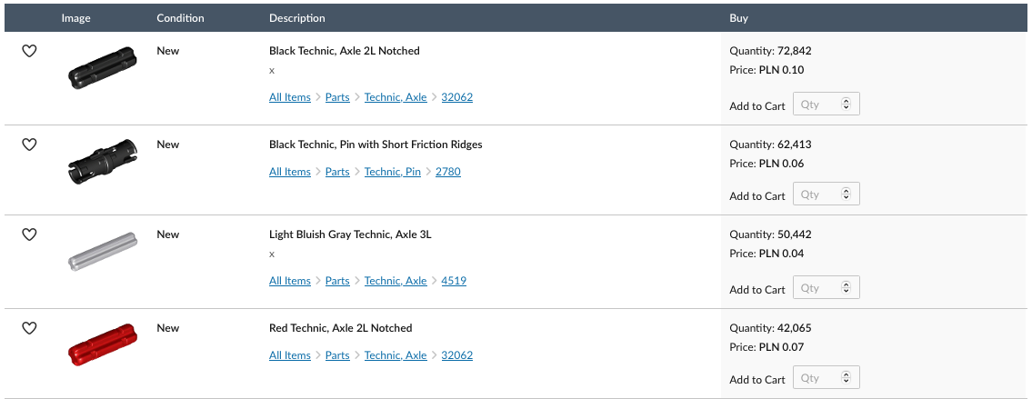This screenshot has height=399, width=1032.
Task: Toggle heart for Light Bluish Gray Axle 3L
Action: (29, 234)
